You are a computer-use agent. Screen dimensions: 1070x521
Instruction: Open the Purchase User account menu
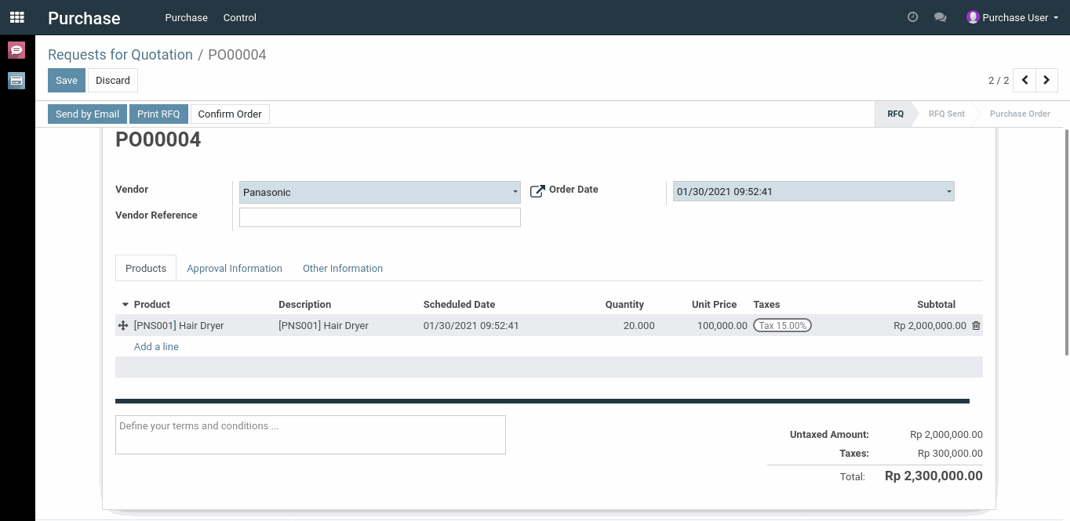click(1014, 17)
